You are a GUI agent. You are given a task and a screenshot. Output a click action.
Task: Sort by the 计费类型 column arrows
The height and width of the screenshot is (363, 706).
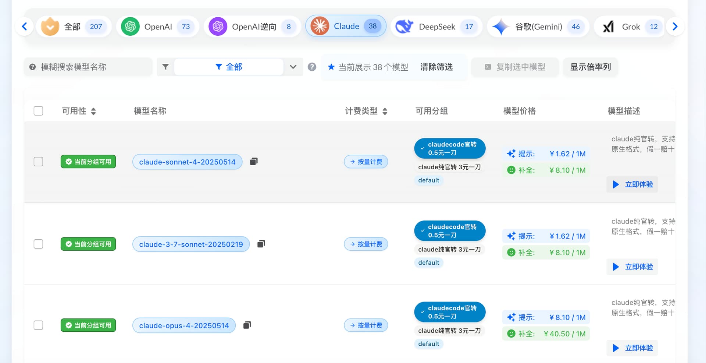(385, 111)
